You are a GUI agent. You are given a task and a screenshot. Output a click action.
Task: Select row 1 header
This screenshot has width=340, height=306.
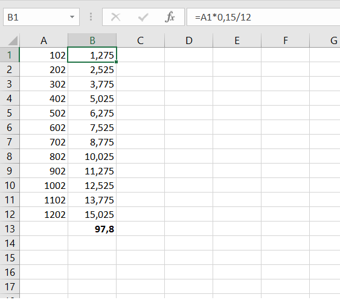10,55
